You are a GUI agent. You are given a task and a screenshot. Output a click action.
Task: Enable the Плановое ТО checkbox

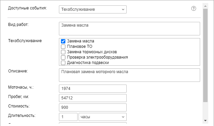pyautogui.click(x=63, y=46)
